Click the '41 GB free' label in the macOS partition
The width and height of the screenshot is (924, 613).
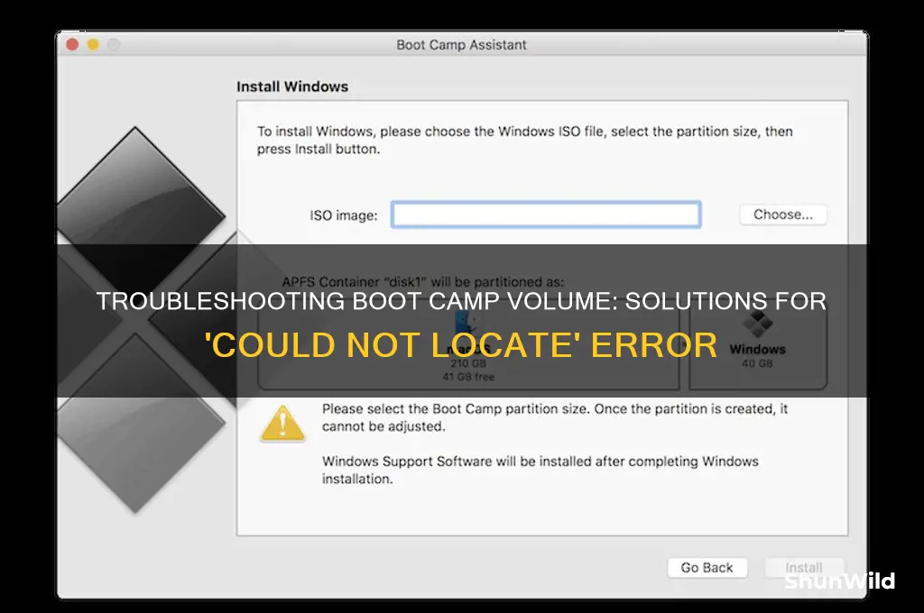(468, 377)
